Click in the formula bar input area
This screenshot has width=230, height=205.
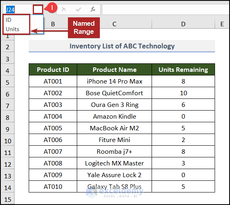coord(166,10)
